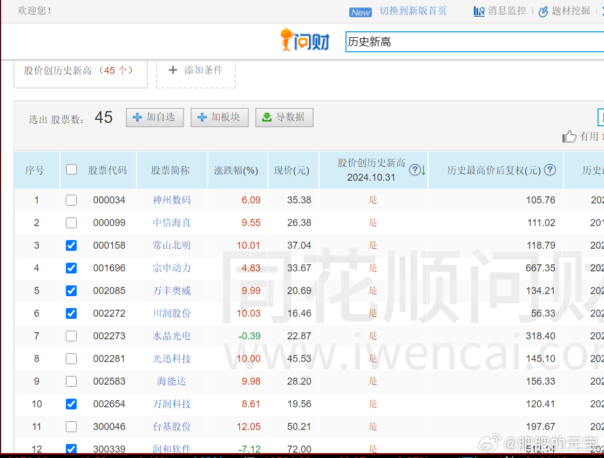The image size is (604, 458).
Task: Click the thumbs-up 有用 icon
Action: (569, 136)
